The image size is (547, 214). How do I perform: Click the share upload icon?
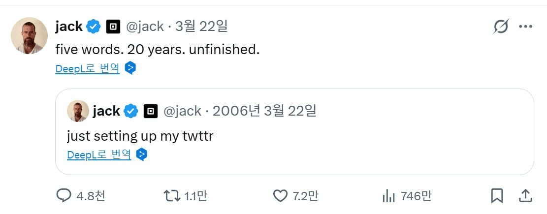pyautogui.click(x=525, y=196)
